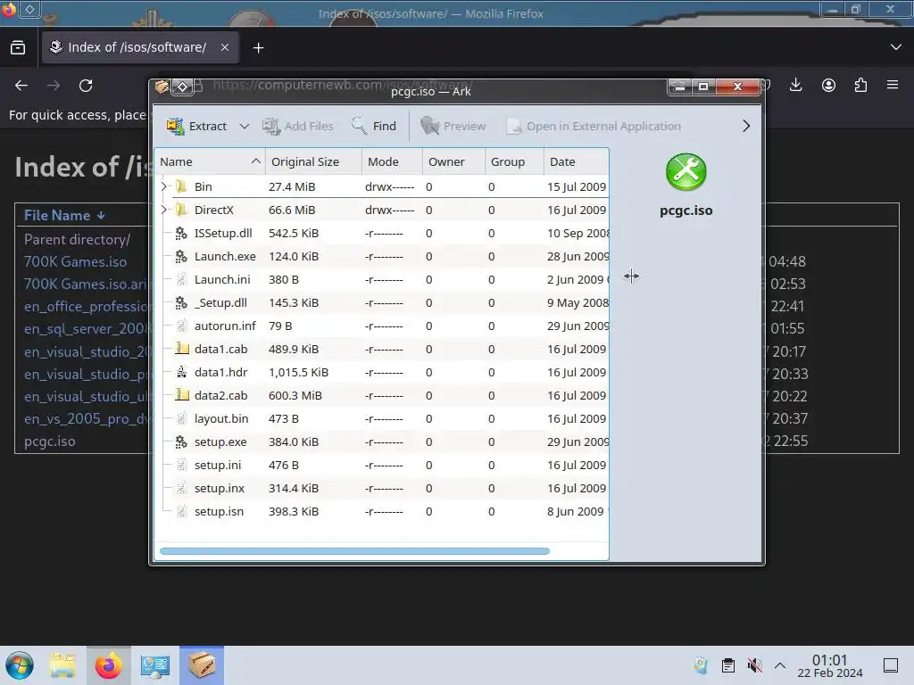Click the Firefox forward arrow button
The height and width of the screenshot is (685, 914).
tap(54, 86)
